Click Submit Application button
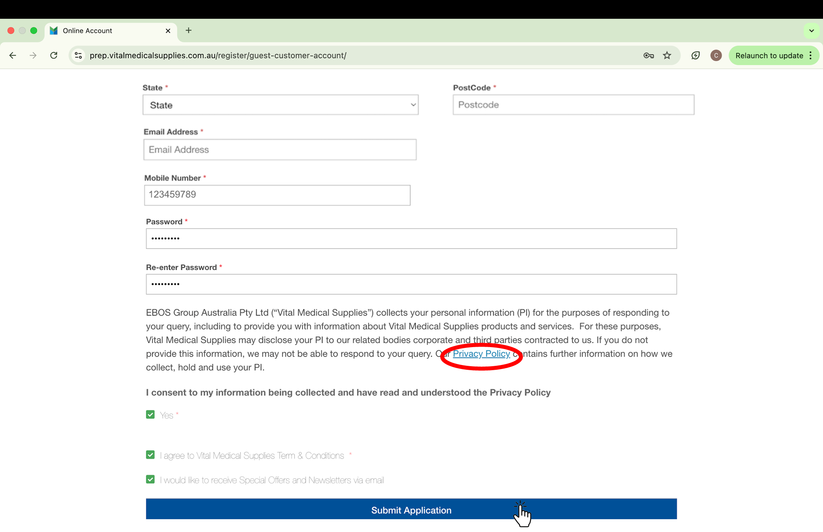This screenshot has height=532, width=823. pos(411,509)
